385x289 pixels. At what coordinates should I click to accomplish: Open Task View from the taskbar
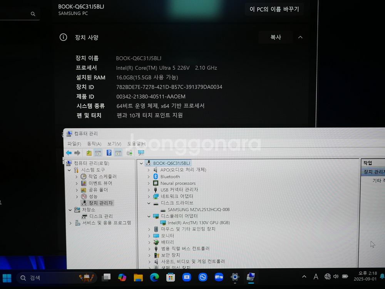pos(106,277)
